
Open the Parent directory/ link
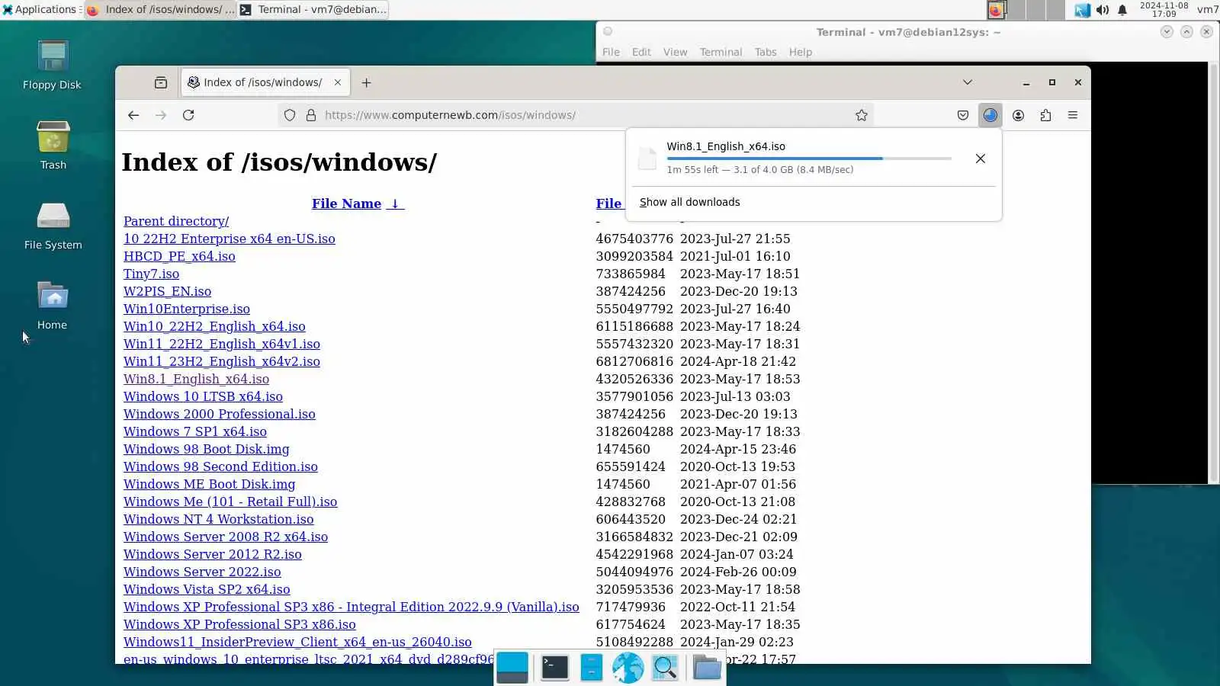[x=176, y=221]
